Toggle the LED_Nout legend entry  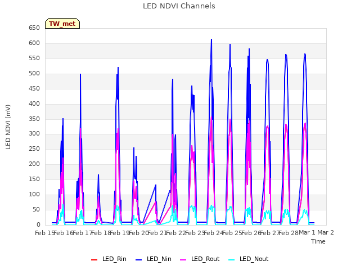[249, 259]
